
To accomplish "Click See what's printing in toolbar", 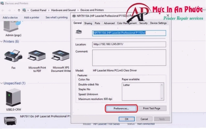I will 57,17.
